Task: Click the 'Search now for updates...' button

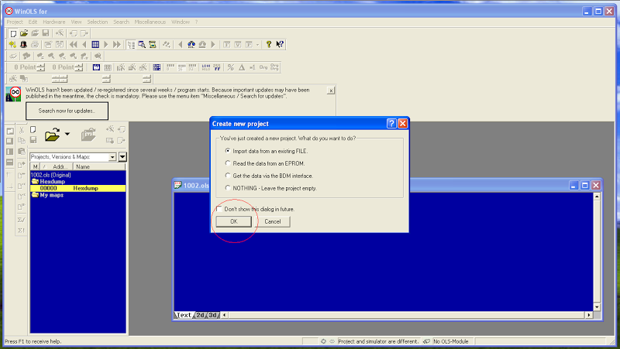Action: tap(67, 111)
